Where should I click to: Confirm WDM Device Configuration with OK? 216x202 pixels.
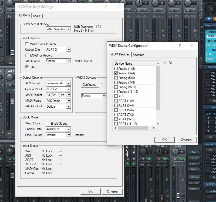pyautogui.click(x=164, y=140)
